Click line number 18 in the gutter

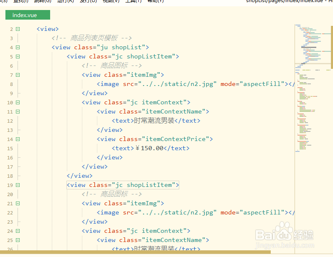click(10, 176)
